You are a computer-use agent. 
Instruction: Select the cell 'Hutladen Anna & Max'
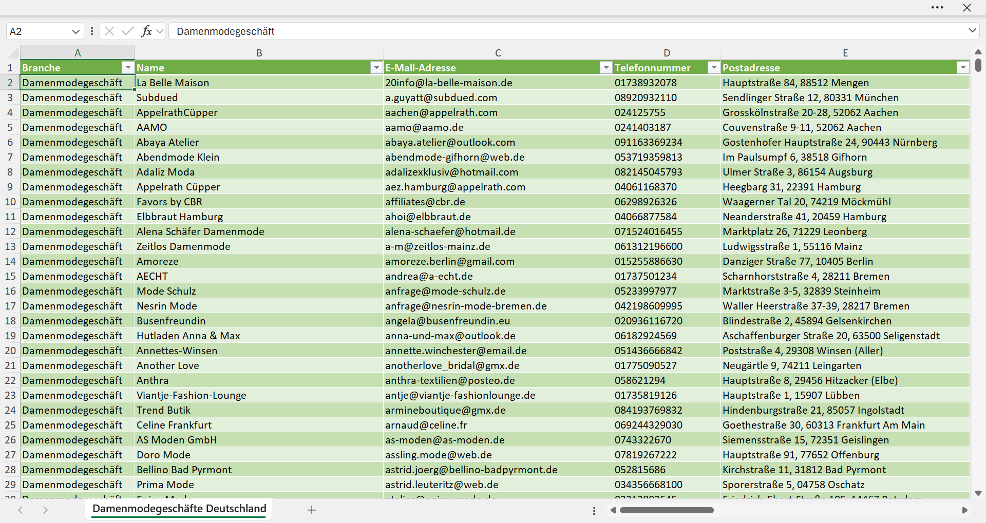point(259,336)
